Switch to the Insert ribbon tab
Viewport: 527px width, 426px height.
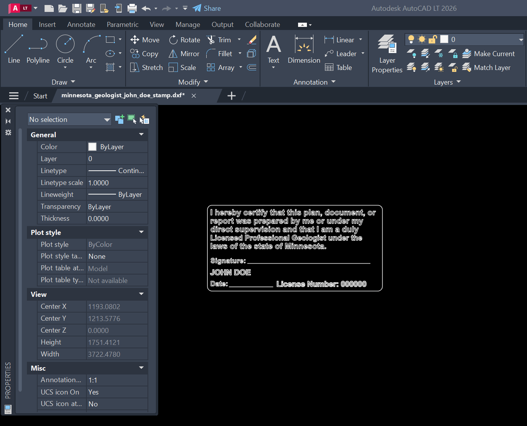tap(47, 24)
